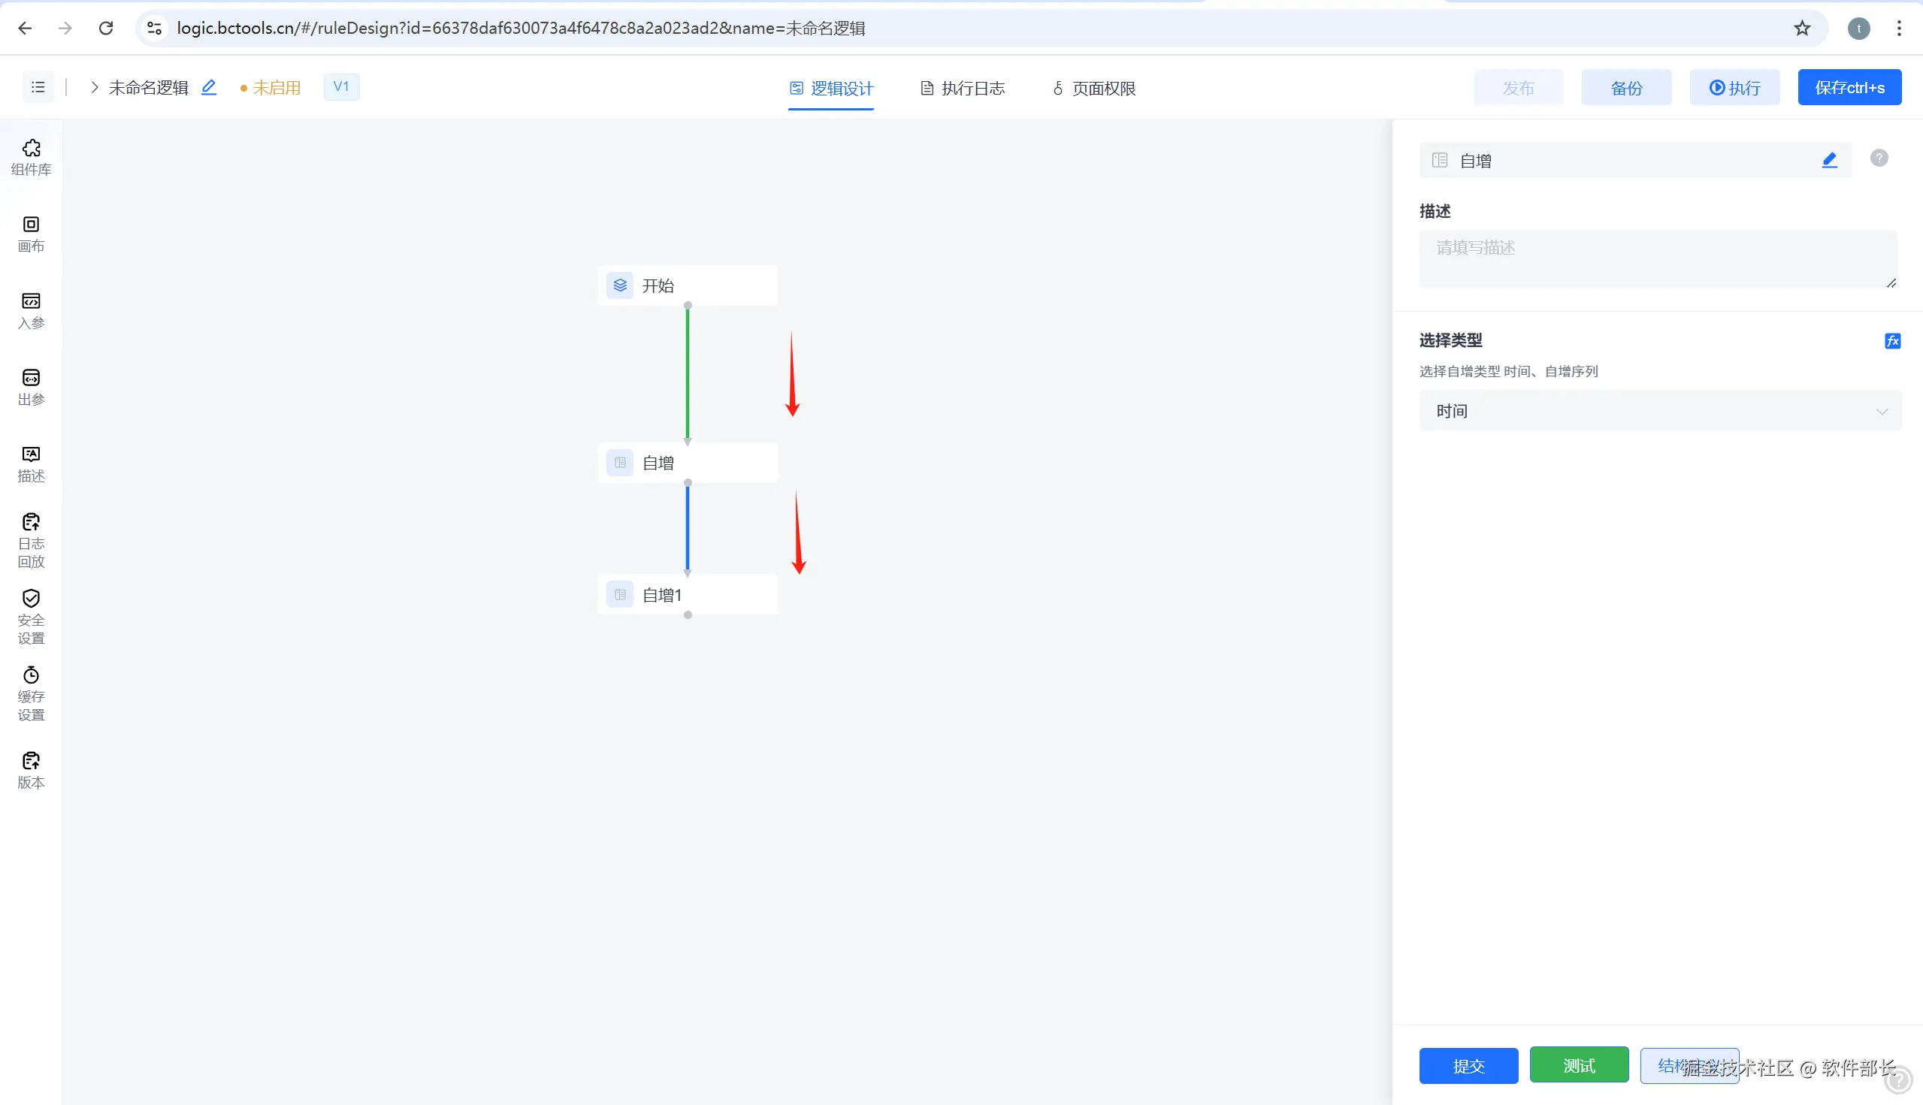1923x1105 pixels.
Task: Expand the 时间 type dropdown
Action: point(1659,411)
